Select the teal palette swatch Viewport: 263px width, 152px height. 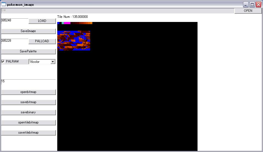click(63, 23)
